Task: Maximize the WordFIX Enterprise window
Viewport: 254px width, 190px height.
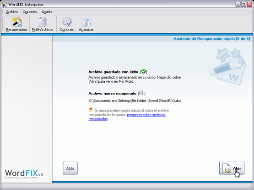Action: (243, 5)
